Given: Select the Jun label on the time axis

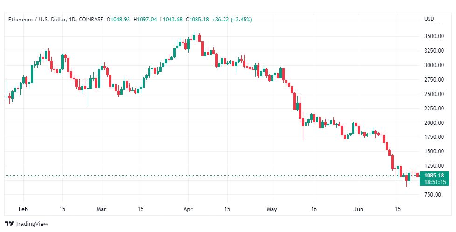Looking at the screenshot, I should coord(358,209).
